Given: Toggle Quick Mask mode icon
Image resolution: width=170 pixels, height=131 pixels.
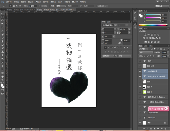Looking at the screenshot, I should click(3, 90).
